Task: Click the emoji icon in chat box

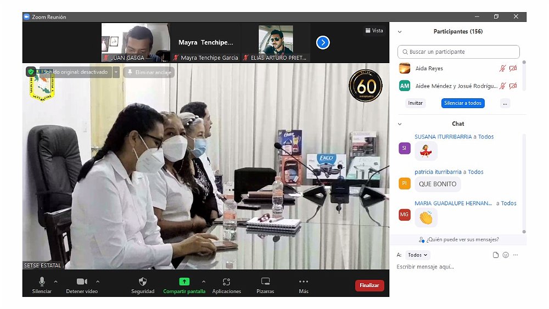Action: 506,255
